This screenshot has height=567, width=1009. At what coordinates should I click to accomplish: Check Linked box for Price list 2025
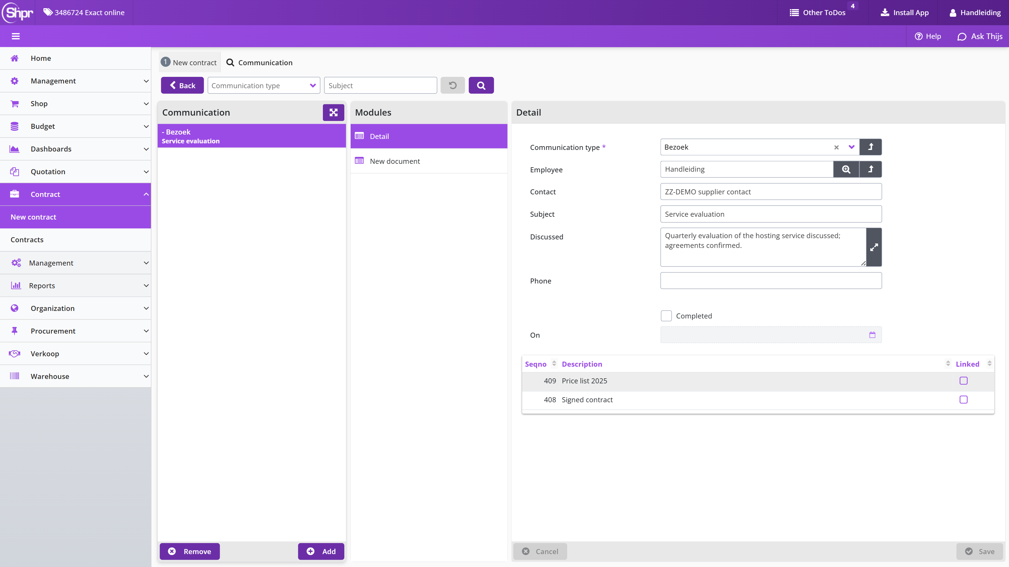click(964, 381)
